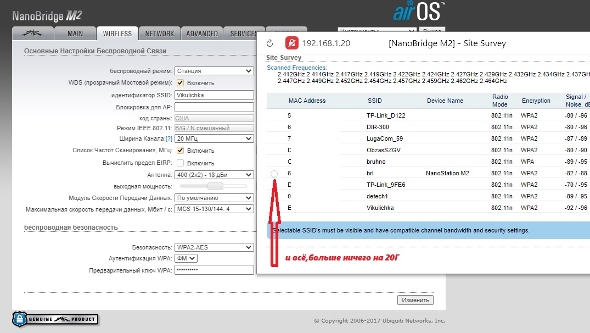
Task: Enable the Calculate EIRP limit checkbox
Action: coord(180,163)
